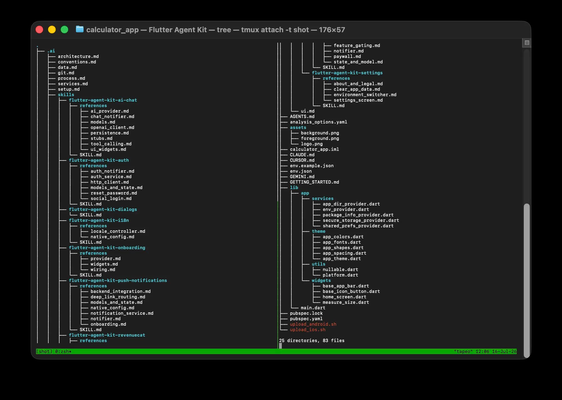Click the widgets directory name
Image resolution: width=562 pixels, height=400 pixels.
pos(321,280)
